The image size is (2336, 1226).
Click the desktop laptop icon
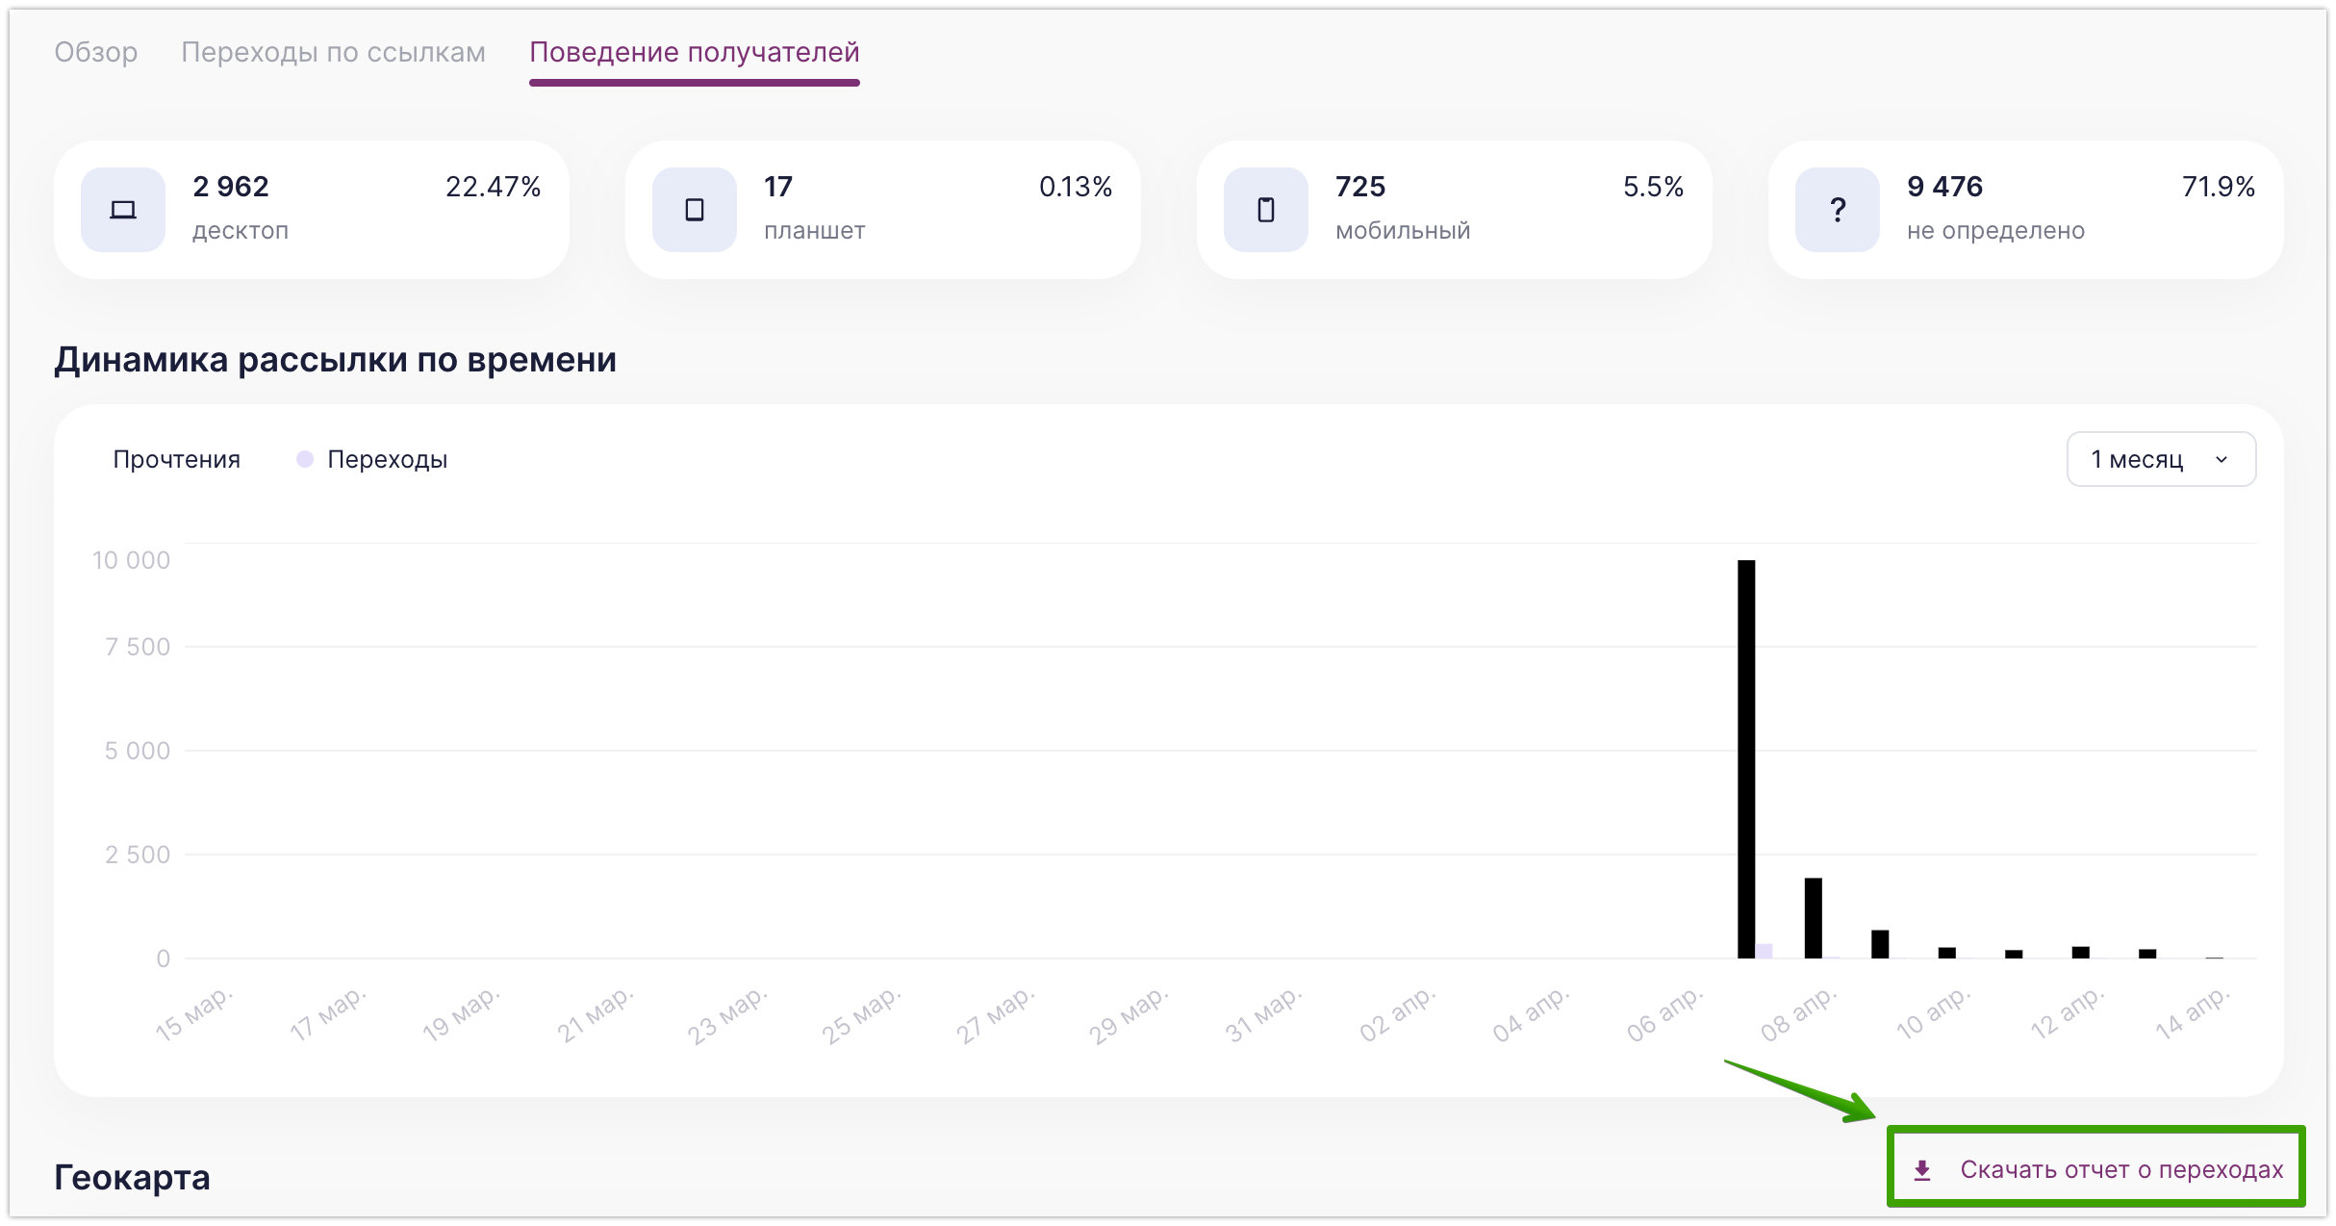[x=123, y=210]
